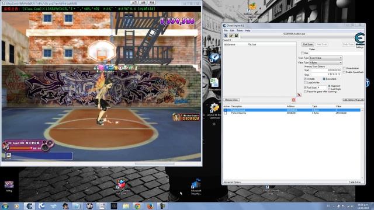Toggle active checkbox of highlighted first entry
This screenshot has width=374, height=210.
click(x=226, y=110)
